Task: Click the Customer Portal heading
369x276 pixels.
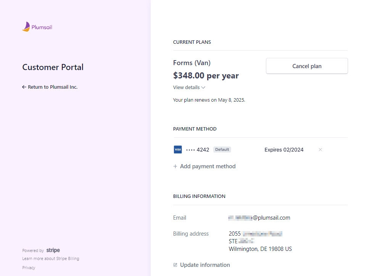Action: click(x=53, y=67)
